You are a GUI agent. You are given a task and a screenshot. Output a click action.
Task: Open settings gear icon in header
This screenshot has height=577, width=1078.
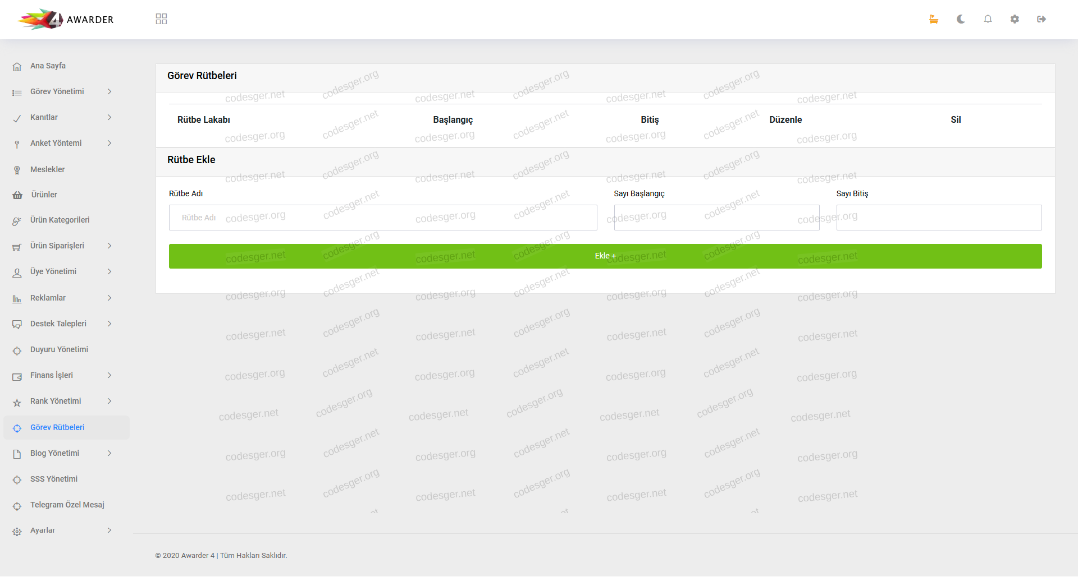[1015, 19]
